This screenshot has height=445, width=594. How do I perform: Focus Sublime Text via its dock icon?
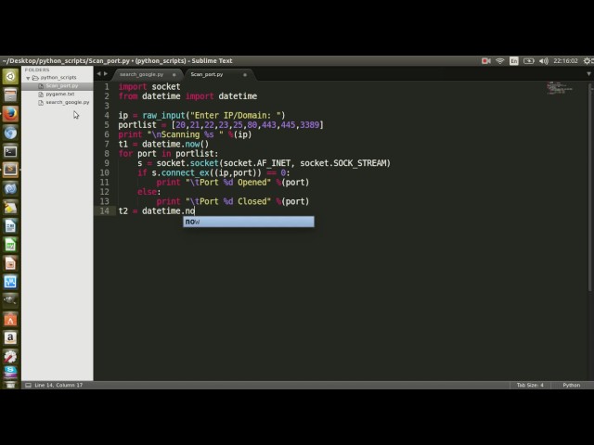pyautogui.click(x=10, y=170)
